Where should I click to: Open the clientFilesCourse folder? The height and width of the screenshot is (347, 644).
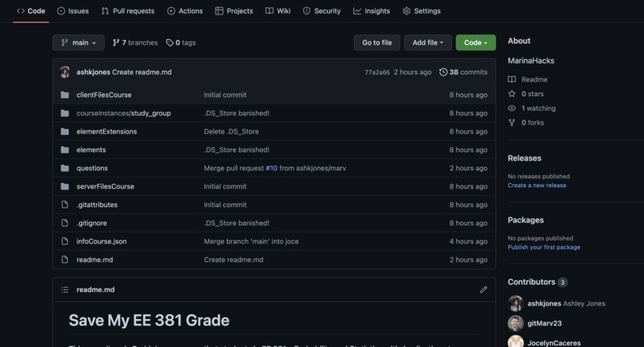[104, 95]
